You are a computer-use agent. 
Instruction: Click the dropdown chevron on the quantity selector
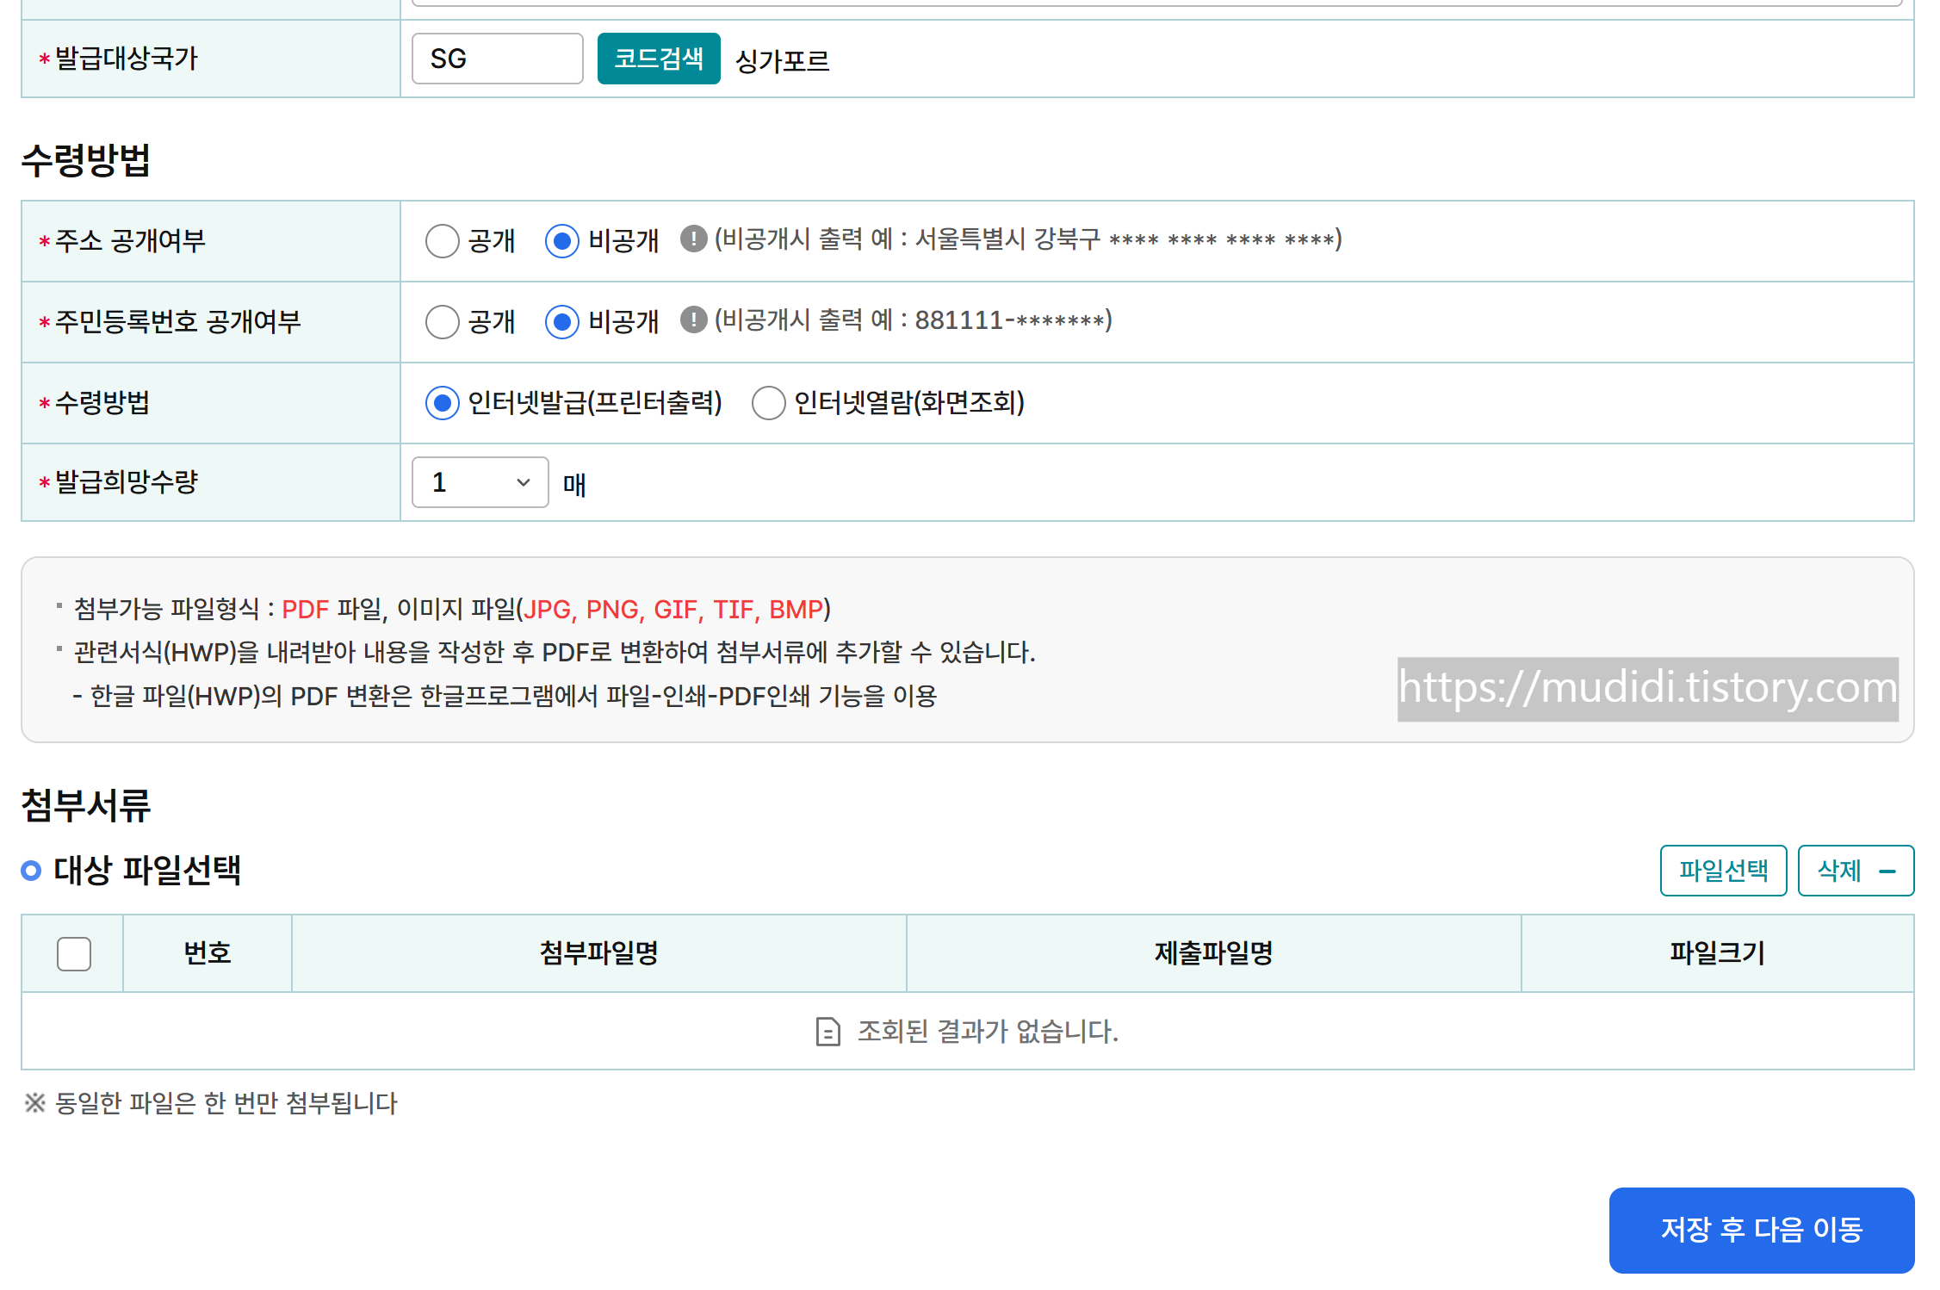point(523,483)
